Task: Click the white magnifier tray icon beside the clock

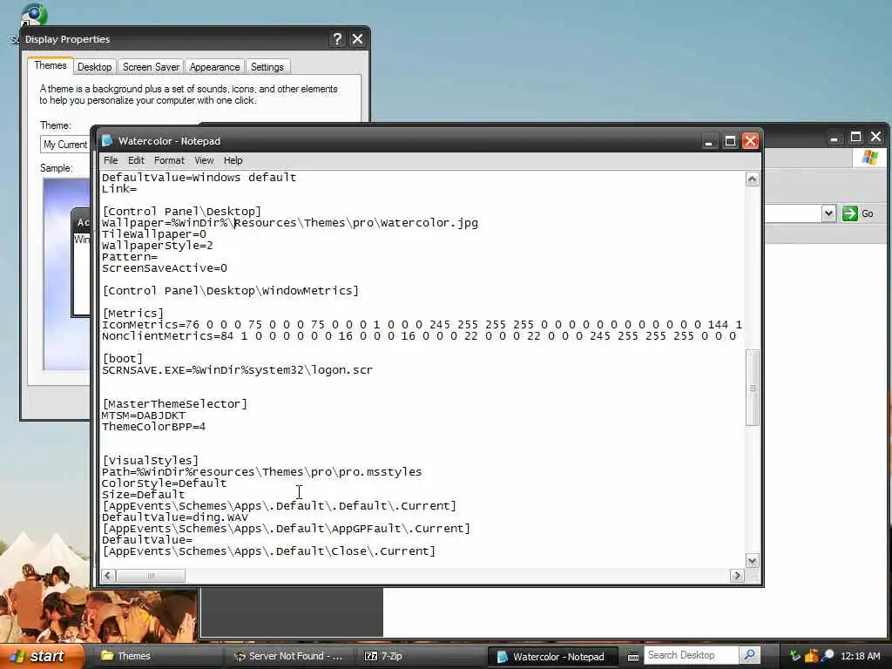Action: click(x=828, y=655)
